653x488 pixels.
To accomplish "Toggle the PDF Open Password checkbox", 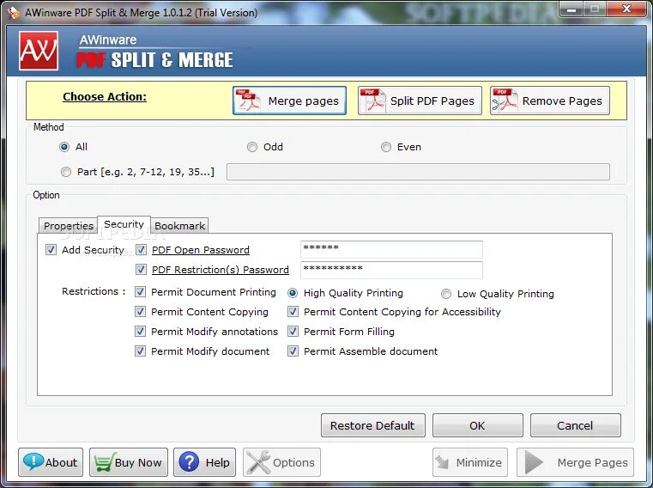I will pos(141,250).
